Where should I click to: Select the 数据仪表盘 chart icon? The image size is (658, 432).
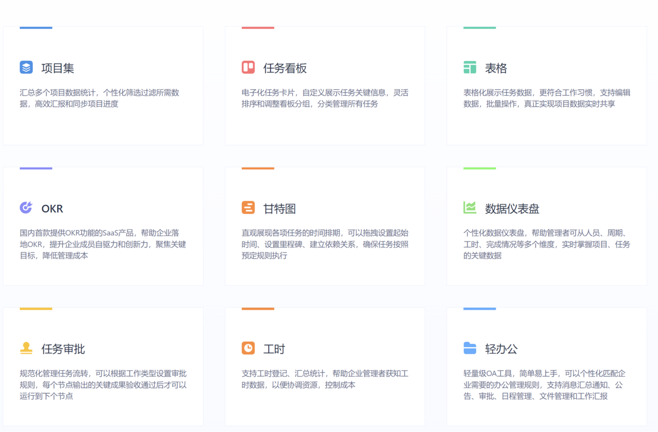point(469,206)
